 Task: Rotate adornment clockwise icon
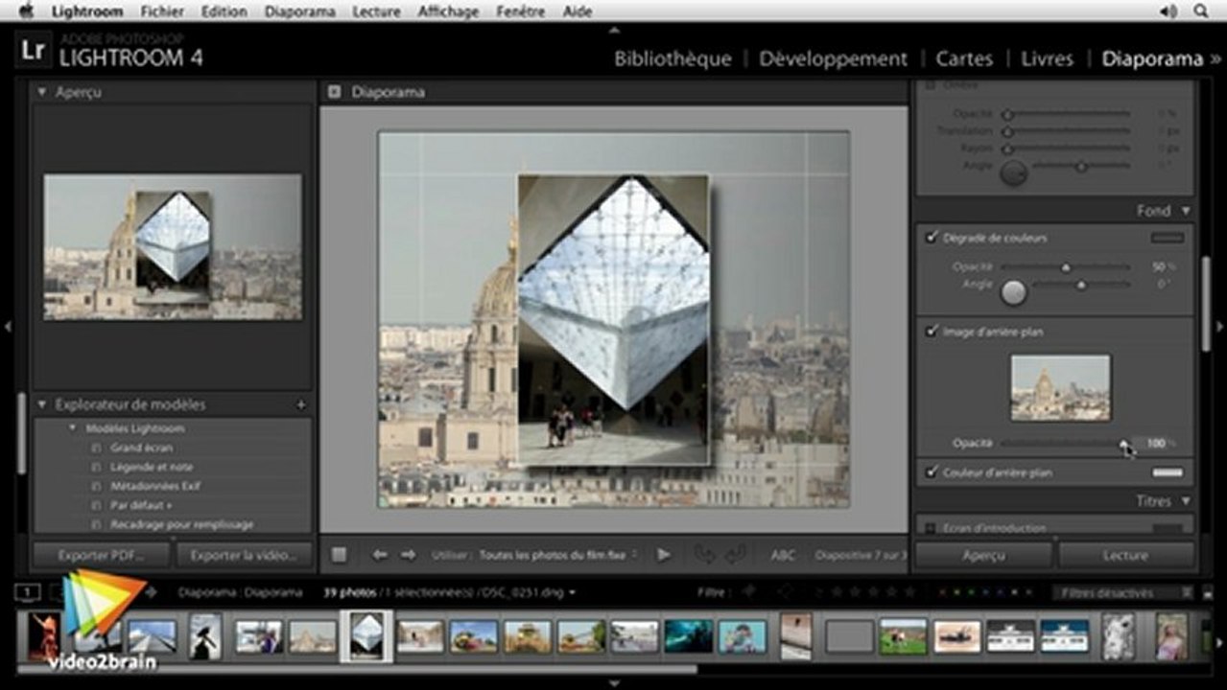click(736, 554)
